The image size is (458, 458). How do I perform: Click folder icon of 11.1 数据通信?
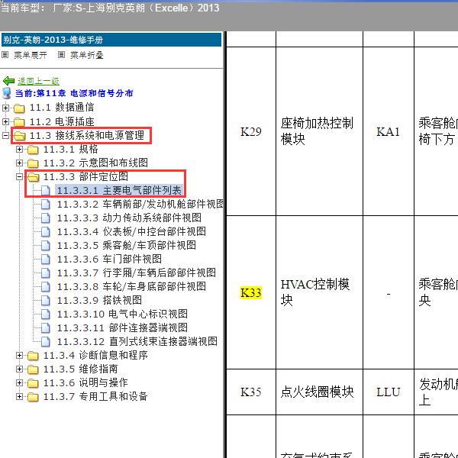coord(19,108)
